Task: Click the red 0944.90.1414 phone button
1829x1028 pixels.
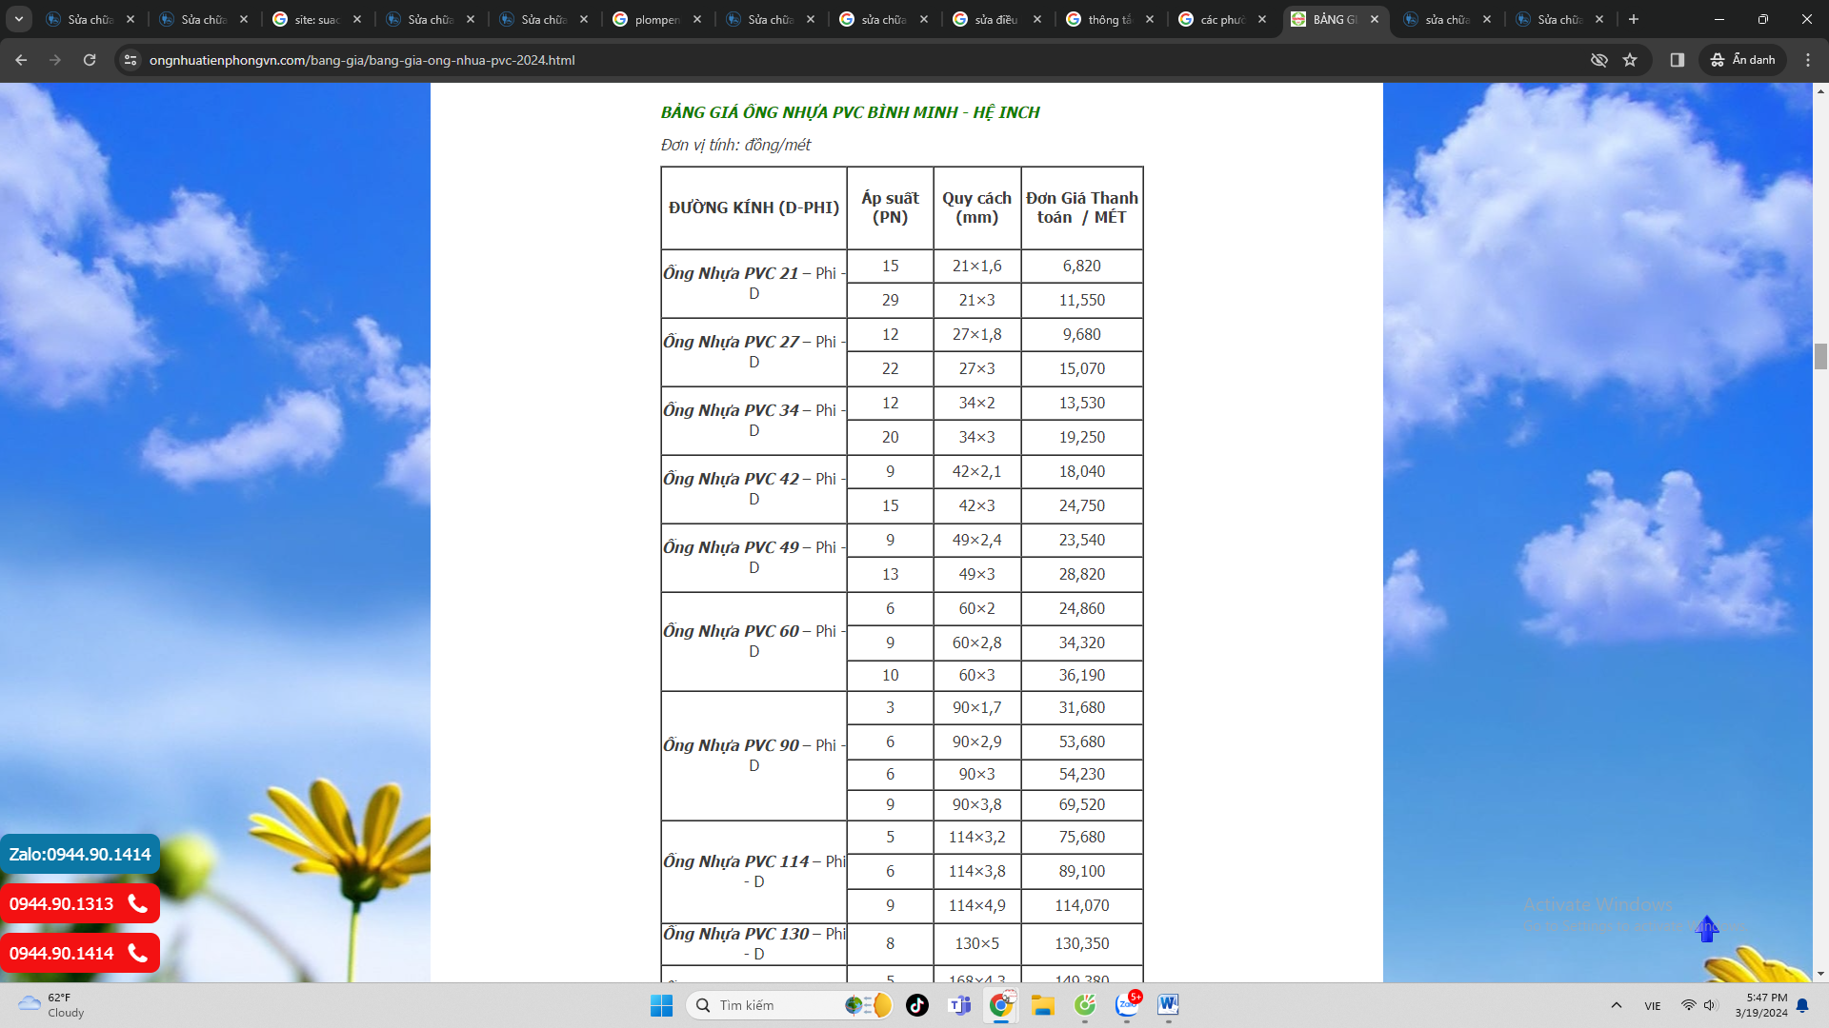Action: pos(80,954)
